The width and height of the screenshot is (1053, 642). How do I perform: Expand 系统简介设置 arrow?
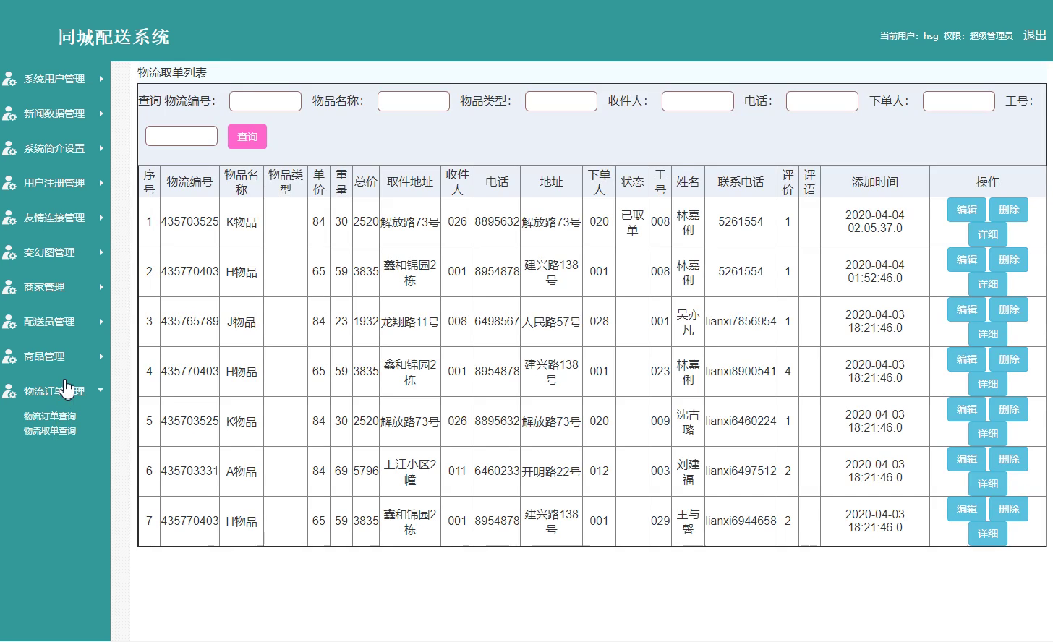tap(101, 148)
